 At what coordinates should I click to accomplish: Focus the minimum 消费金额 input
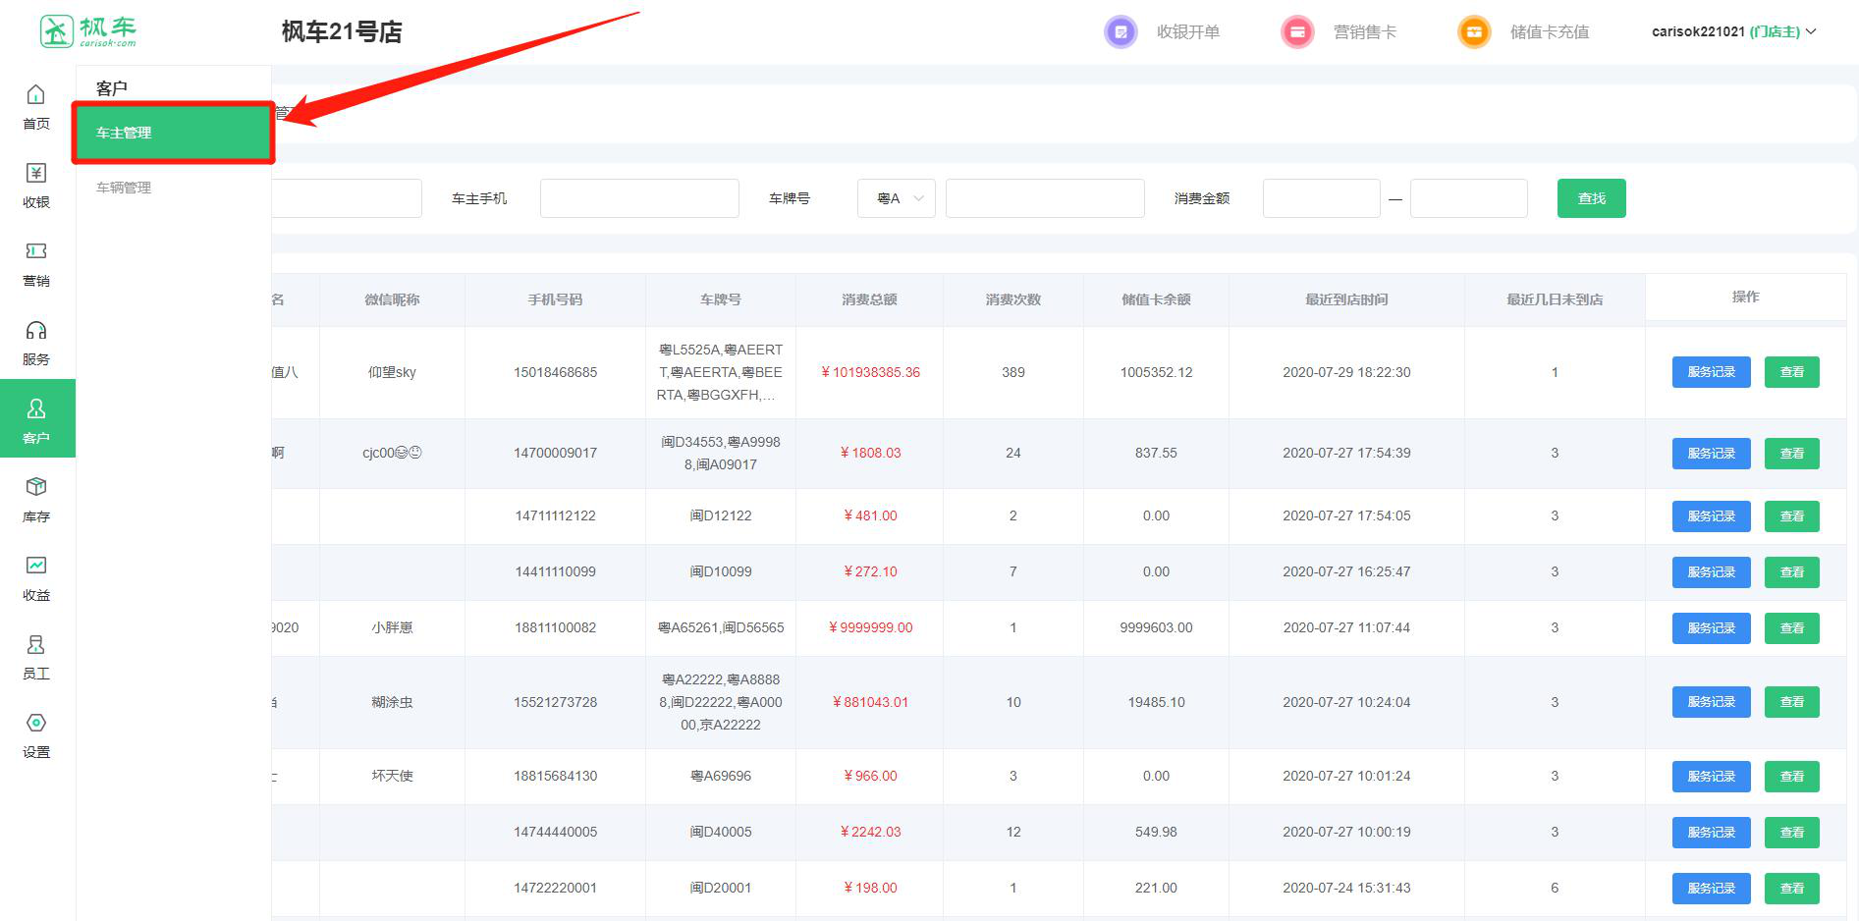click(x=1321, y=198)
